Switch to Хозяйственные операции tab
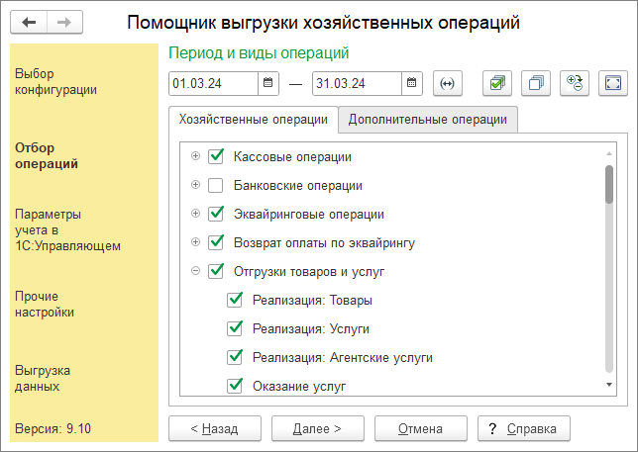This screenshot has width=638, height=452. 254,120
